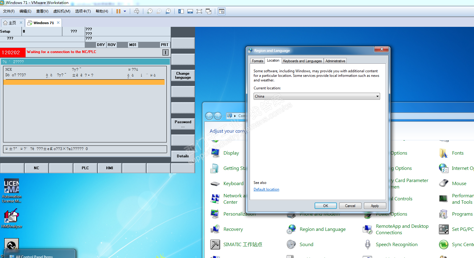Screen dimensions: 474x258
Task: Switch VMware to Unity mode
Action: (208, 11)
